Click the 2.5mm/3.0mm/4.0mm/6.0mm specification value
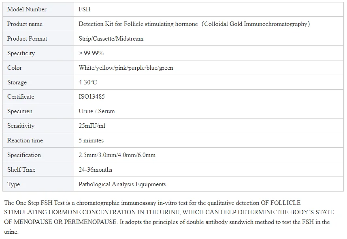 pyautogui.click(x=117, y=155)
